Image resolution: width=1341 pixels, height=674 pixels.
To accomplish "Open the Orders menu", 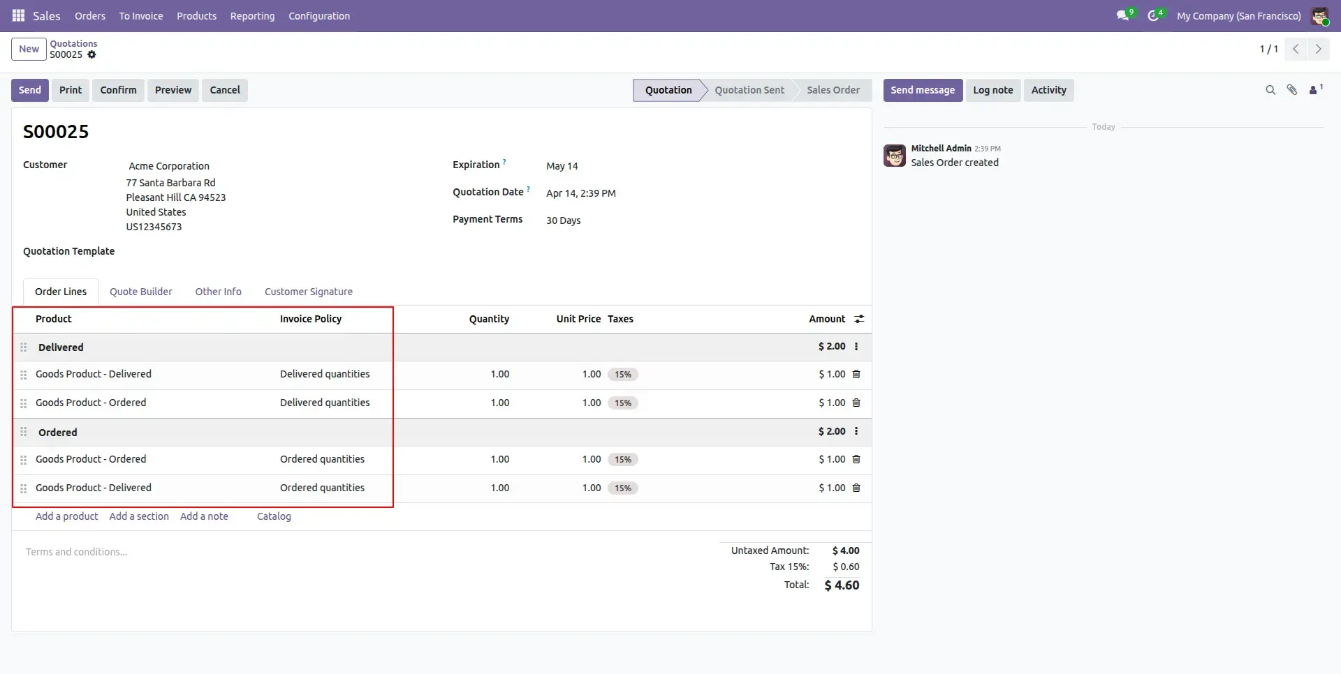I will (x=90, y=15).
